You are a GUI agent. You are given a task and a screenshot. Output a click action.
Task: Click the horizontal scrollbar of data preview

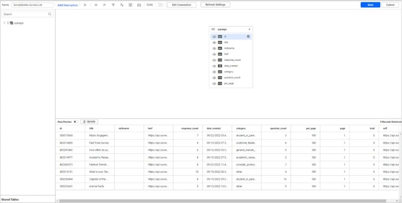click(x=223, y=201)
